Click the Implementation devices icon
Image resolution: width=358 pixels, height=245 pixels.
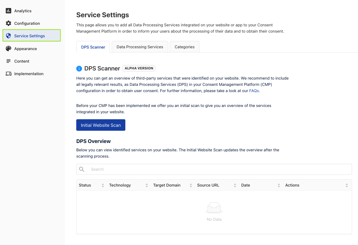click(x=8, y=74)
